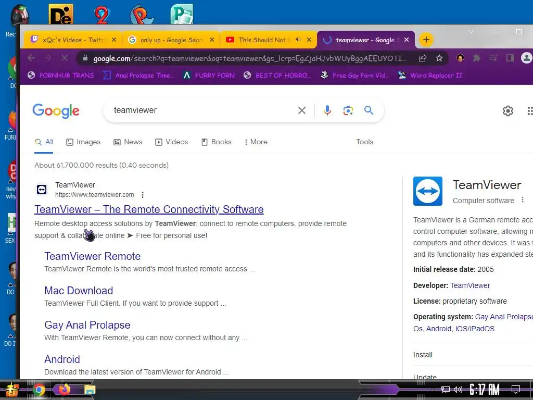Go back using the browser back arrow

[31, 58]
